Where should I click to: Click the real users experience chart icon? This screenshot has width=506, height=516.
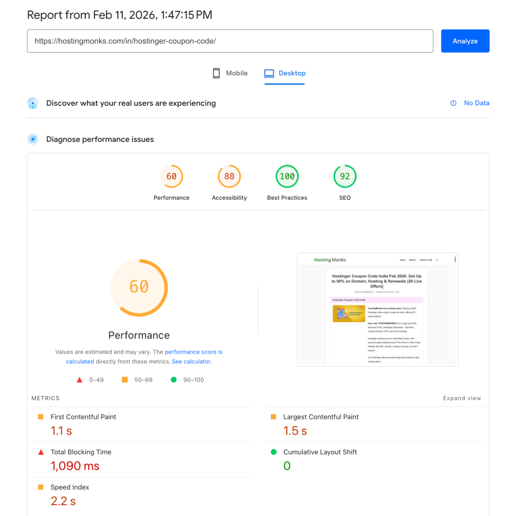(x=33, y=103)
